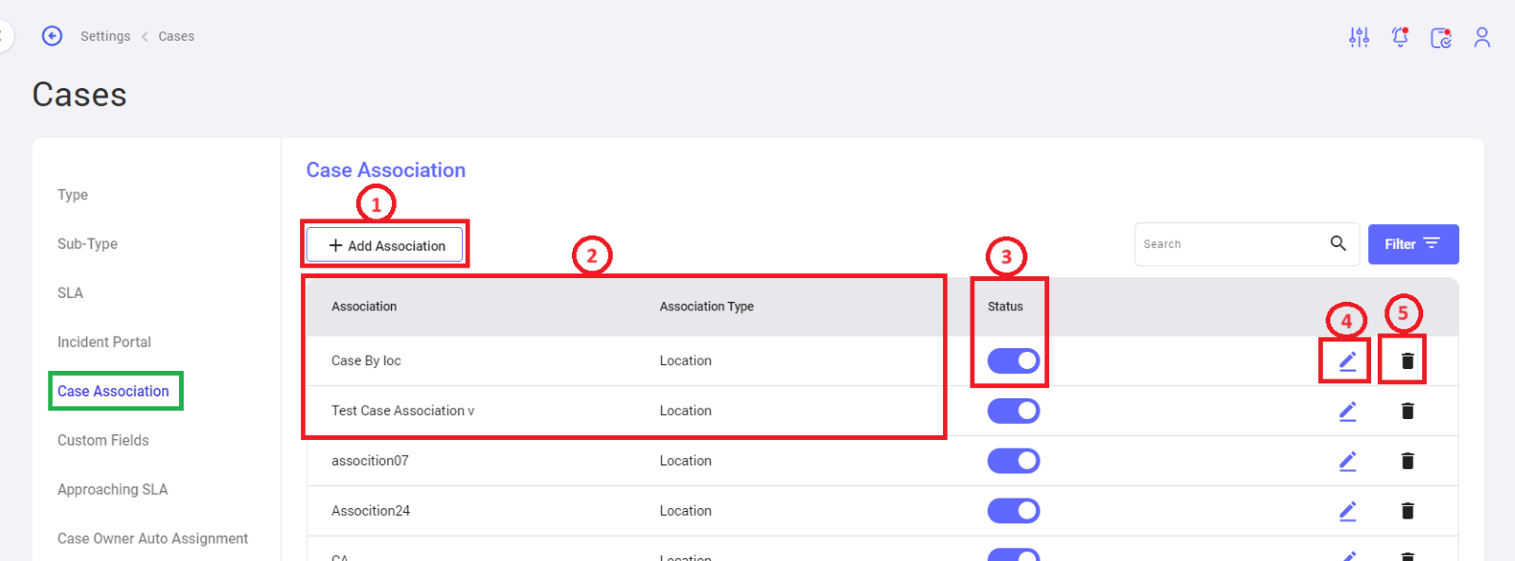
Task: Click Location cell in Case By loc row
Action: click(x=686, y=360)
